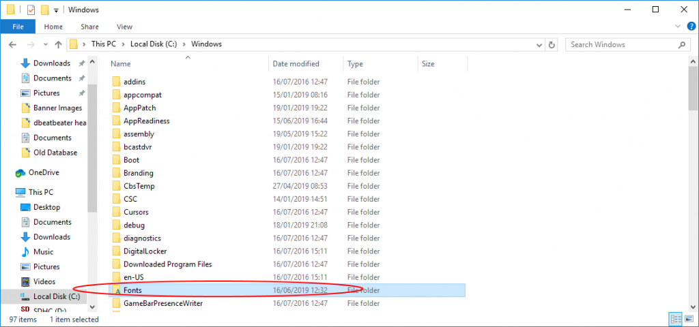The width and height of the screenshot is (699, 327).
Task: Click the Properties quick access icon
Action: [31, 10]
